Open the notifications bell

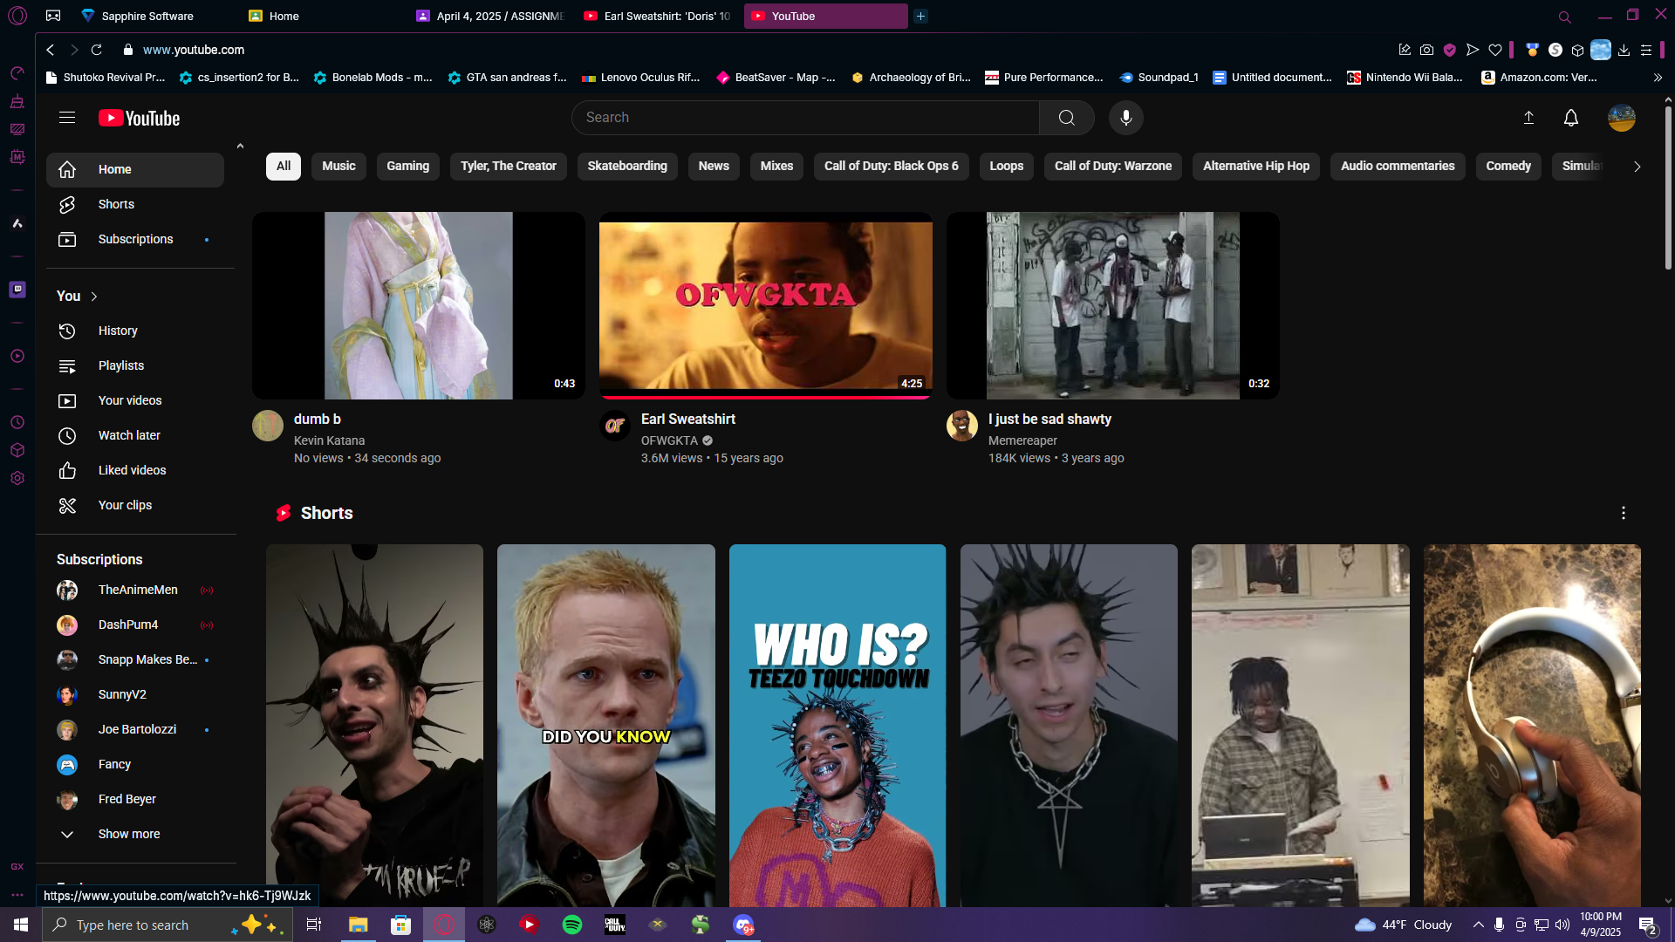point(1571,118)
